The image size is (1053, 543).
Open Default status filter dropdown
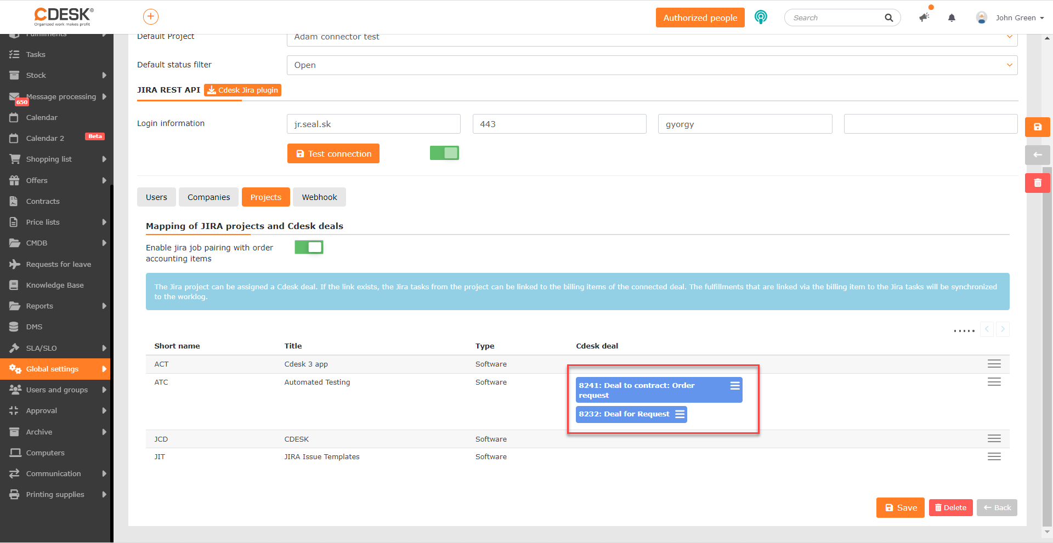point(652,65)
